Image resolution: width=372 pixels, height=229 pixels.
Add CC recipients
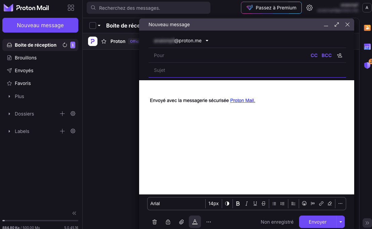pos(314,55)
